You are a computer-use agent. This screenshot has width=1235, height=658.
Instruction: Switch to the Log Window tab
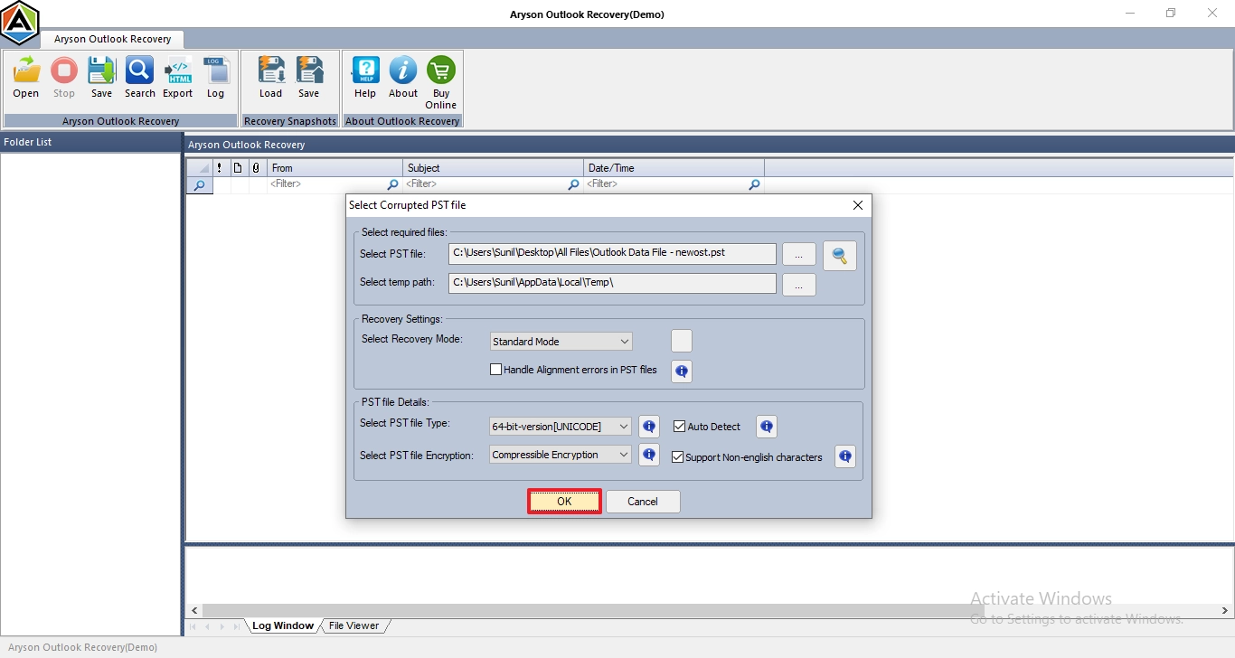point(282,625)
